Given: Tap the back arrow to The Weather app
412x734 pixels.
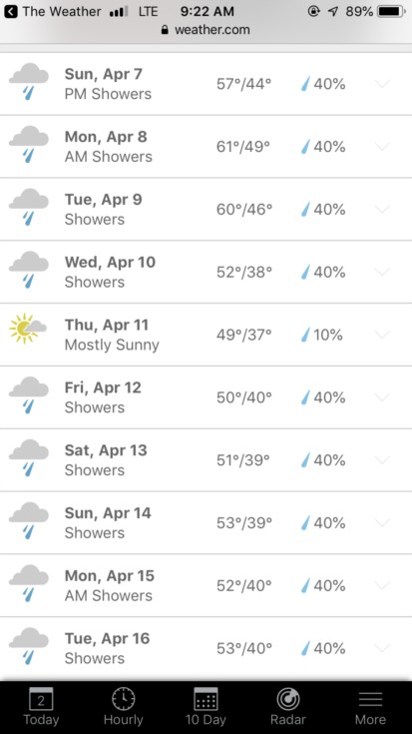Looking at the screenshot, I should (10, 11).
